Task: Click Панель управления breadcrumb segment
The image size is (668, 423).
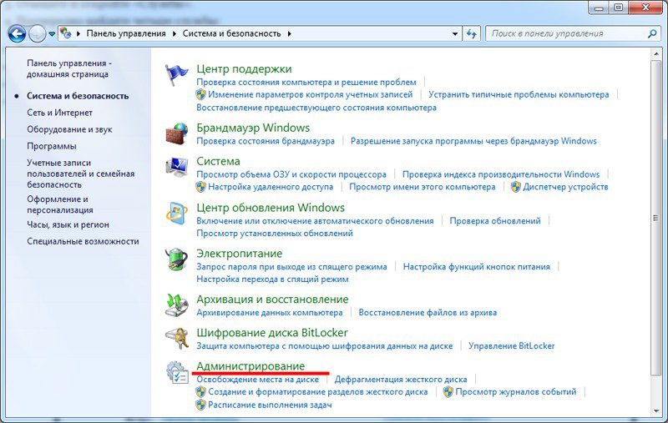Action: (126, 33)
